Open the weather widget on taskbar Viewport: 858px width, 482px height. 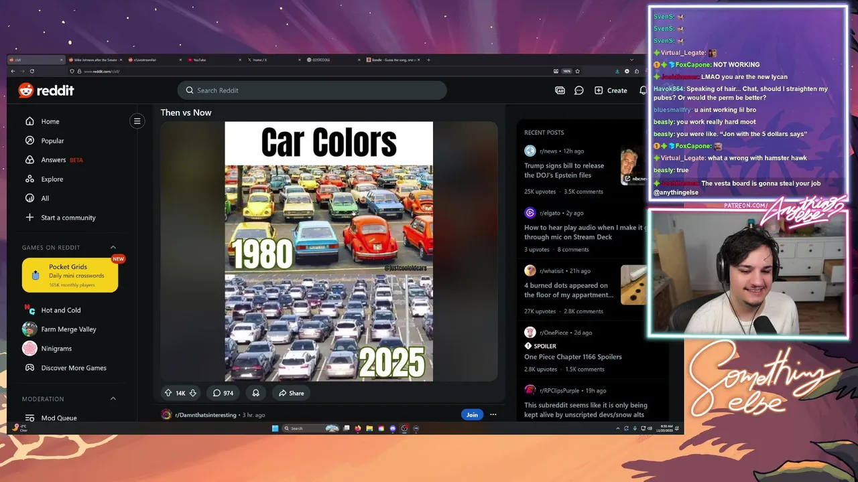tap(20, 428)
